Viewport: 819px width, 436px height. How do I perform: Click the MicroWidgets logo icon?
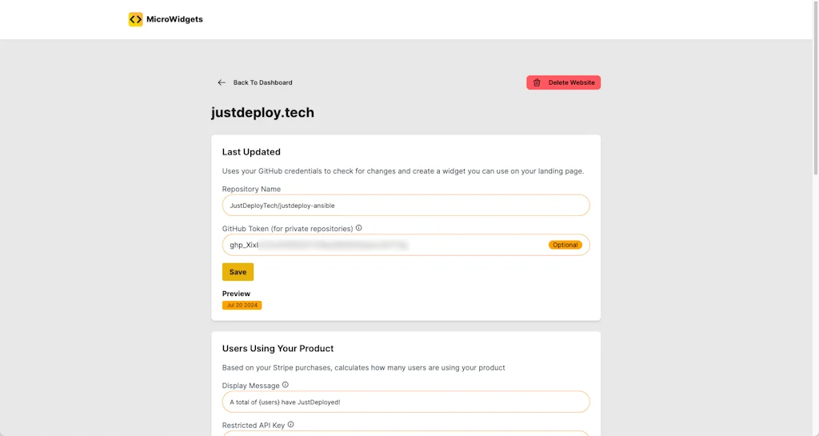(135, 19)
